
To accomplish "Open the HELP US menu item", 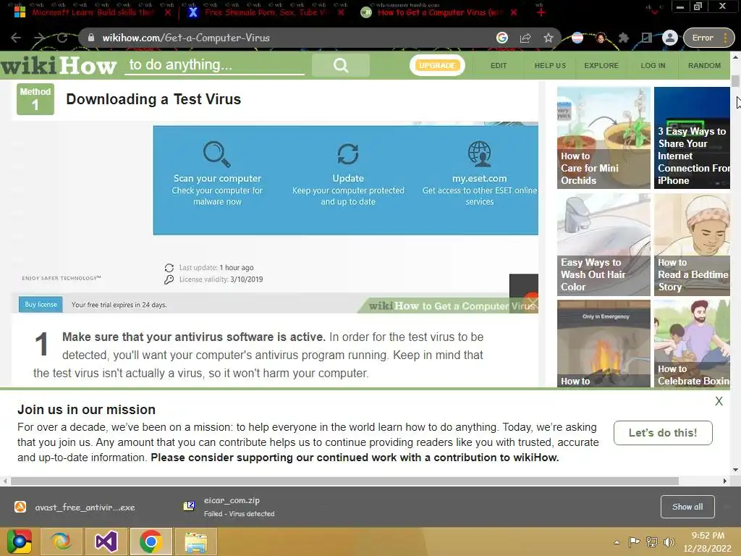I will tap(550, 66).
